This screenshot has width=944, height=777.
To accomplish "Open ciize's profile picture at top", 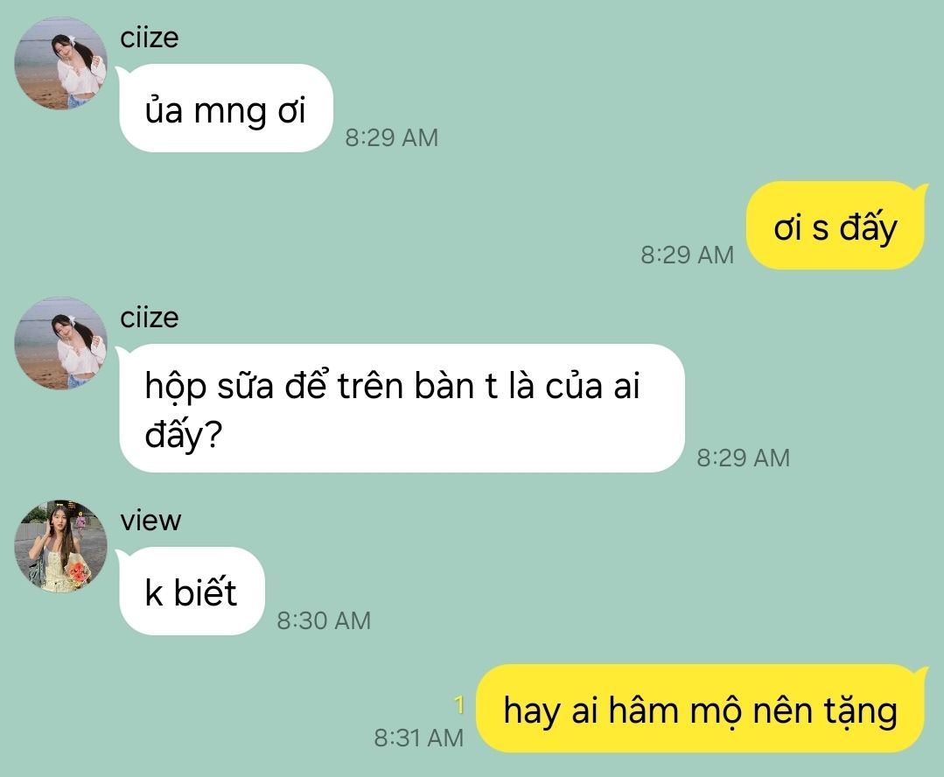I will point(61,63).
